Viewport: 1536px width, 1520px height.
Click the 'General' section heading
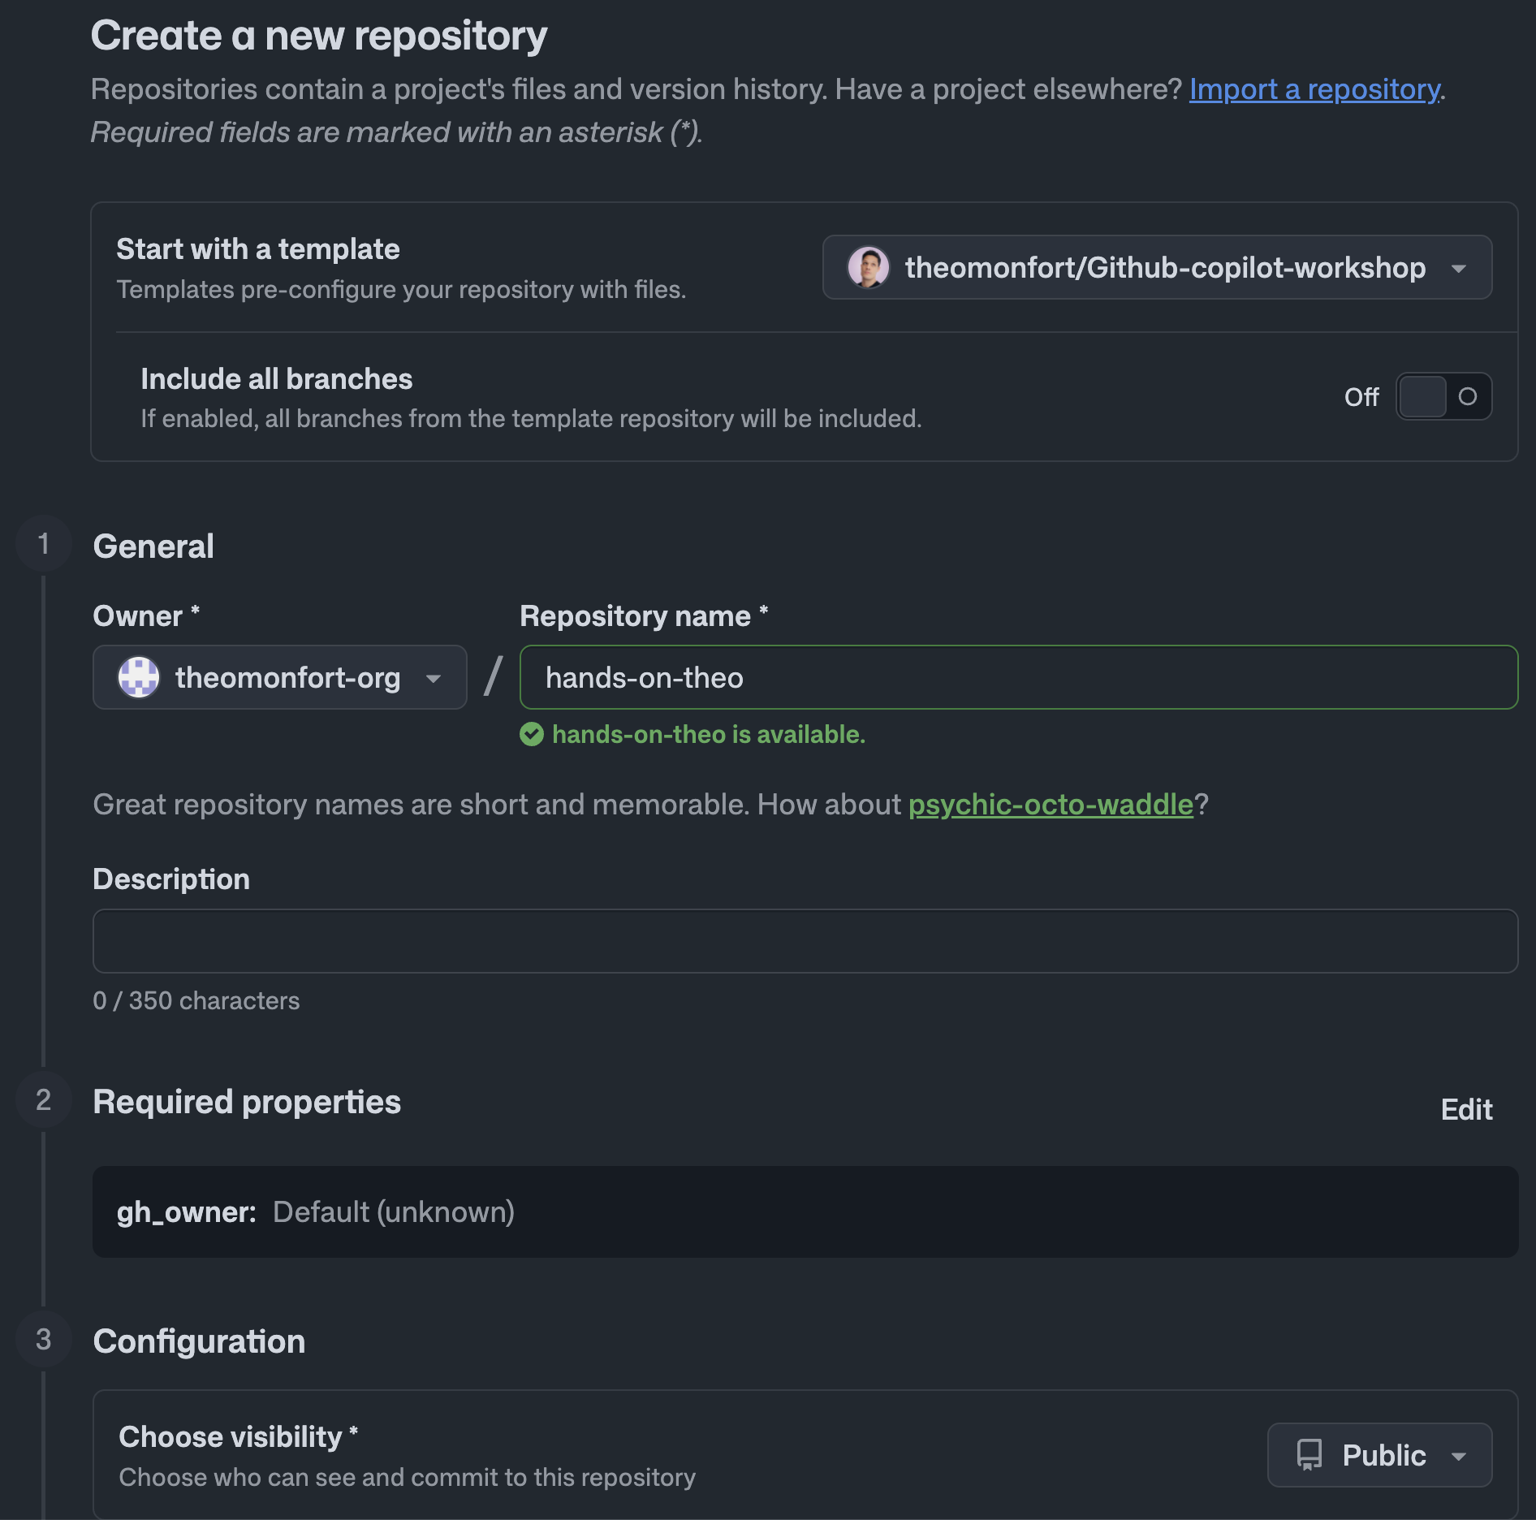153,546
